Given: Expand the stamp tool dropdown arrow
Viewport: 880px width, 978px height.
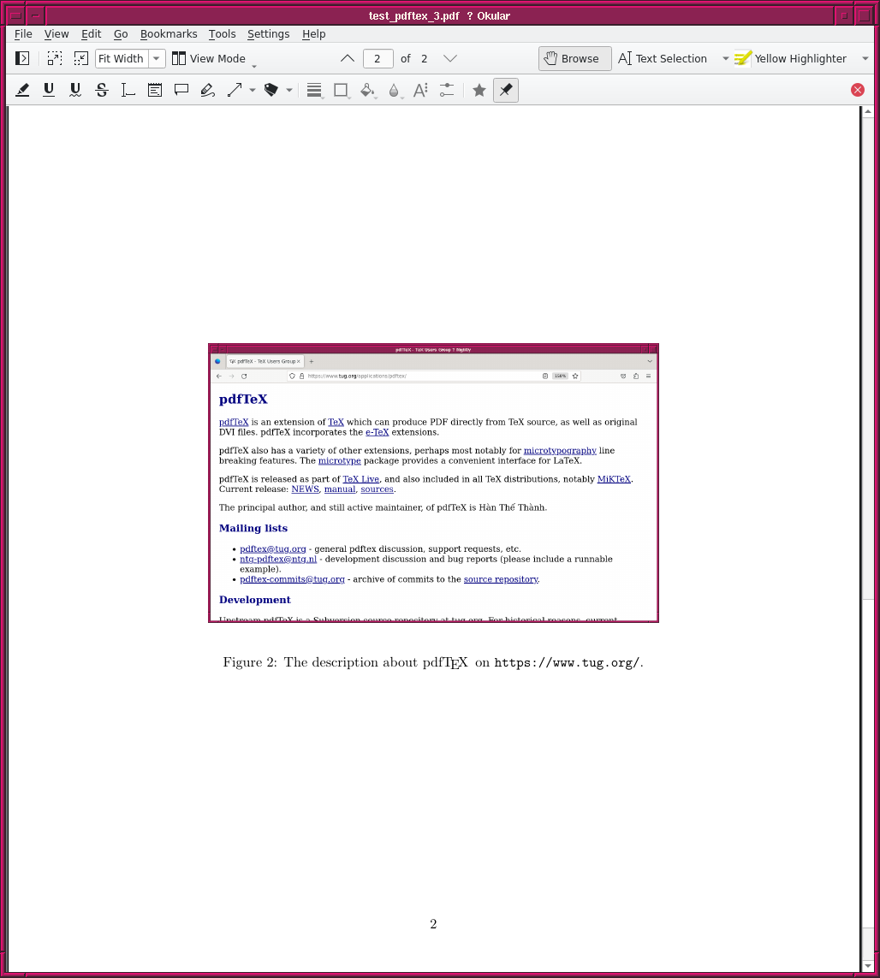Looking at the screenshot, I should [x=289, y=90].
